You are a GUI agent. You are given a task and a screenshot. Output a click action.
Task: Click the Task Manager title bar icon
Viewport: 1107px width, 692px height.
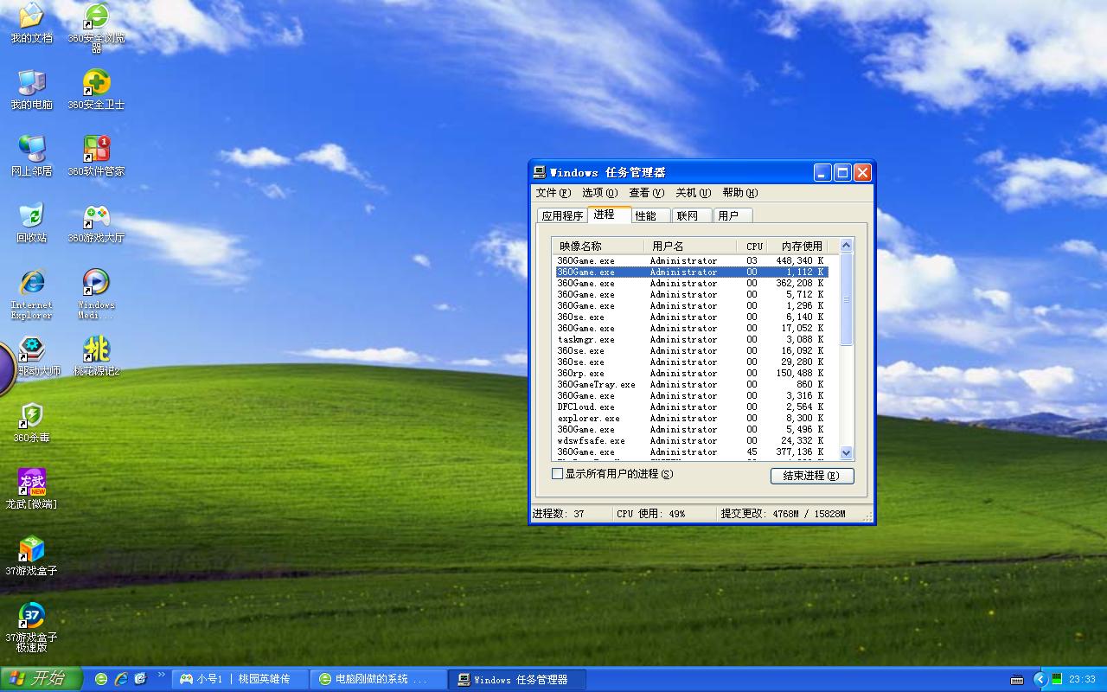coord(540,171)
